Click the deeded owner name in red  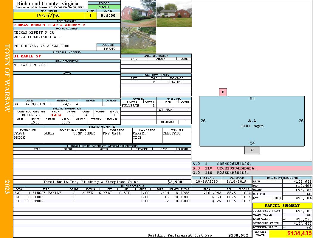pyautogui.click(x=49, y=25)
